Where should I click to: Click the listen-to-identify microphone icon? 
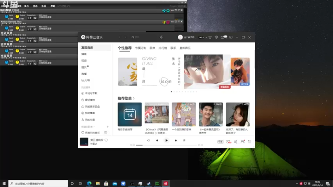pyautogui.click(x=162, y=37)
